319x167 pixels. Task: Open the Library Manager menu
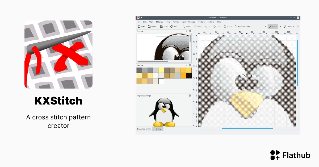[x=188, y=22]
